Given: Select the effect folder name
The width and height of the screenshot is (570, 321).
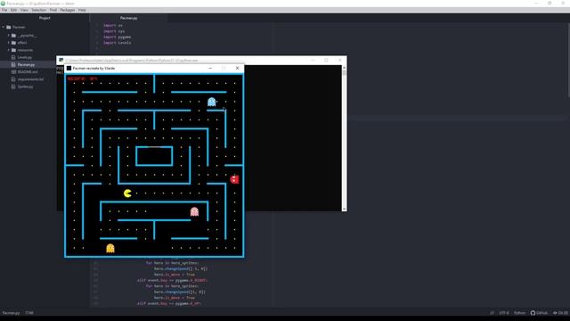Looking at the screenshot, I should point(22,43).
